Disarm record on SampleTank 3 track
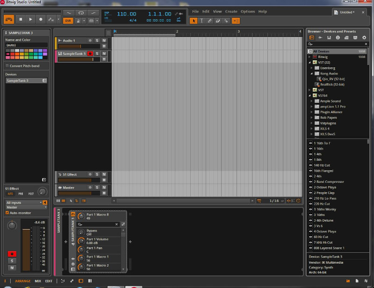374x288 pixels. click(x=90, y=54)
